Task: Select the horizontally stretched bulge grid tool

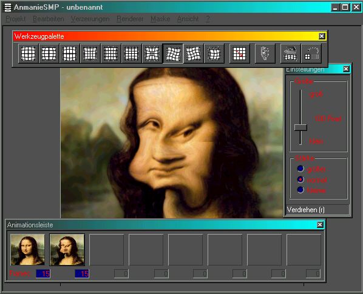Action: pyautogui.click(x=49, y=53)
